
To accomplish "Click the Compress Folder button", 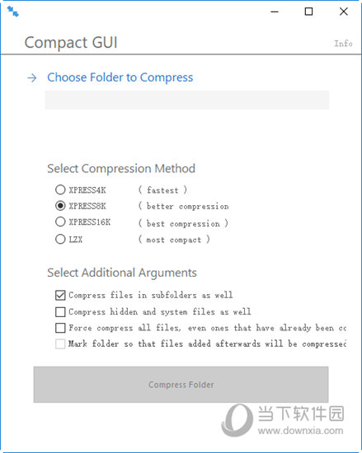I will click(x=181, y=385).
